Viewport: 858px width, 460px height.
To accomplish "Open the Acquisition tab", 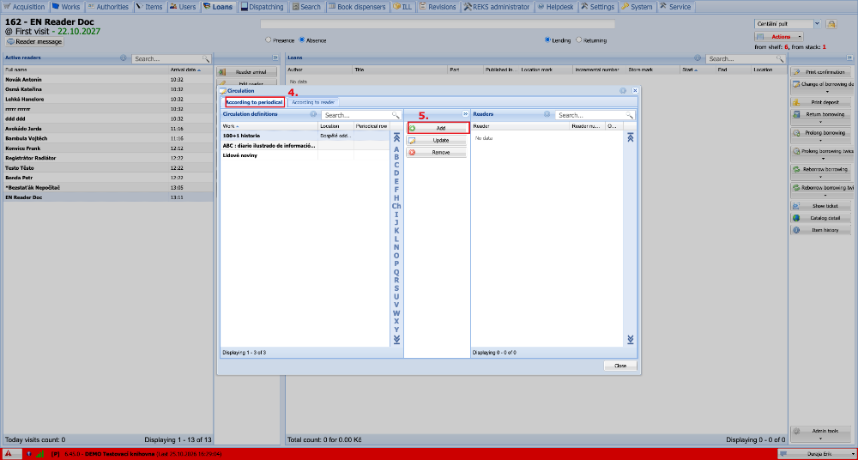I will click(25, 7).
